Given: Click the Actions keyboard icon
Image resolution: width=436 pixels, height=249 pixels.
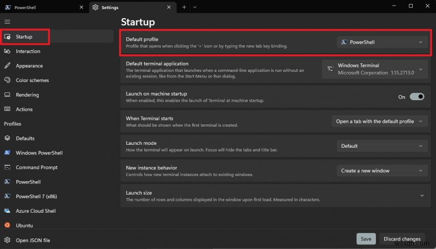Looking at the screenshot, I should tap(7, 109).
